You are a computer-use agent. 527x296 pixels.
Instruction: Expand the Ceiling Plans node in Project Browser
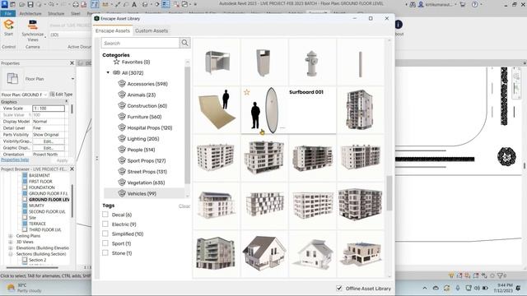11,236
